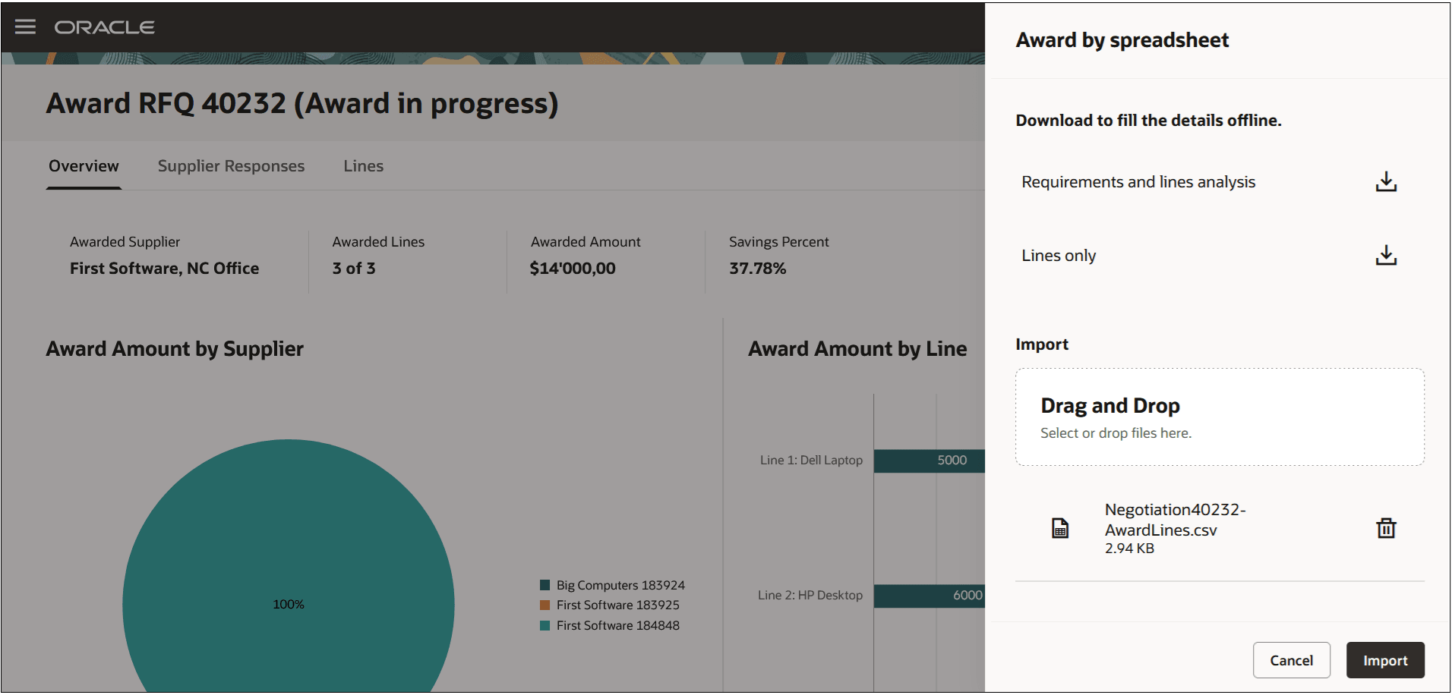
Task: Click the Awarded Supplier value First Software, NC Office
Action: pos(164,268)
